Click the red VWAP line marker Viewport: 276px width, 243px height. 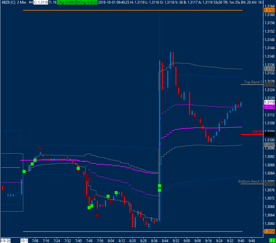pyautogui.click(x=252, y=134)
